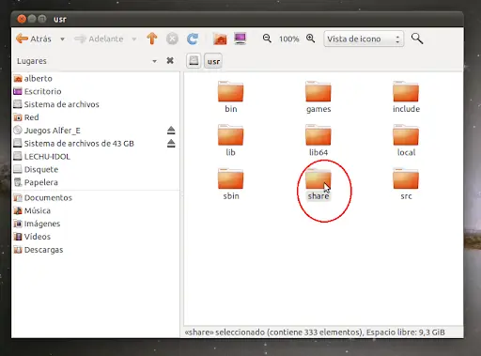Go up to the parent folder
481x356 pixels.
click(x=152, y=39)
